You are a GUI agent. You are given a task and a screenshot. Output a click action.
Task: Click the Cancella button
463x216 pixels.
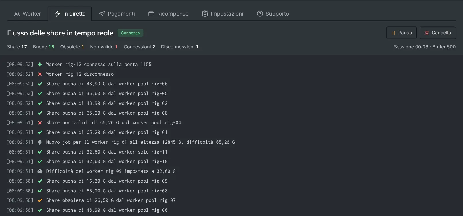(438, 33)
